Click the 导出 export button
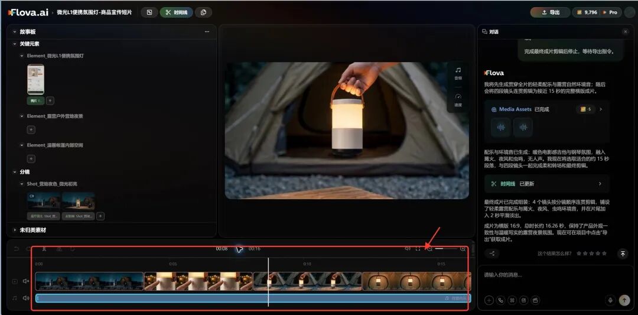This screenshot has width=638, height=315. pyautogui.click(x=550, y=12)
